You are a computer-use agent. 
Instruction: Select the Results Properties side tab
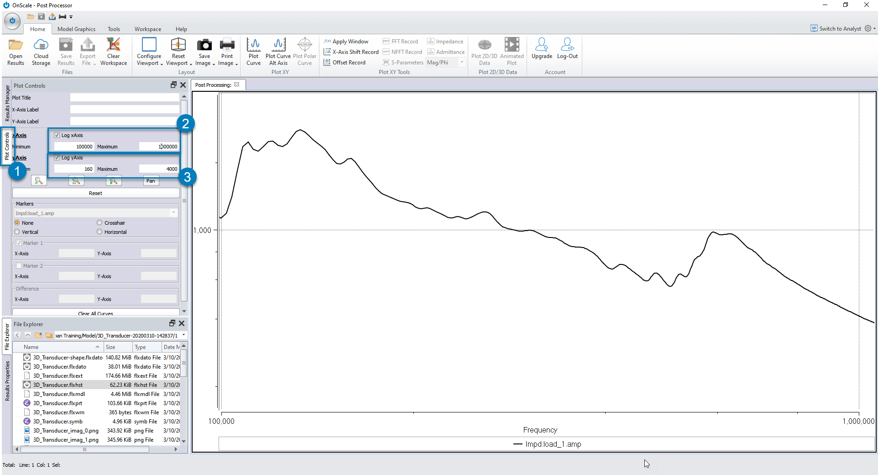tap(7, 381)
